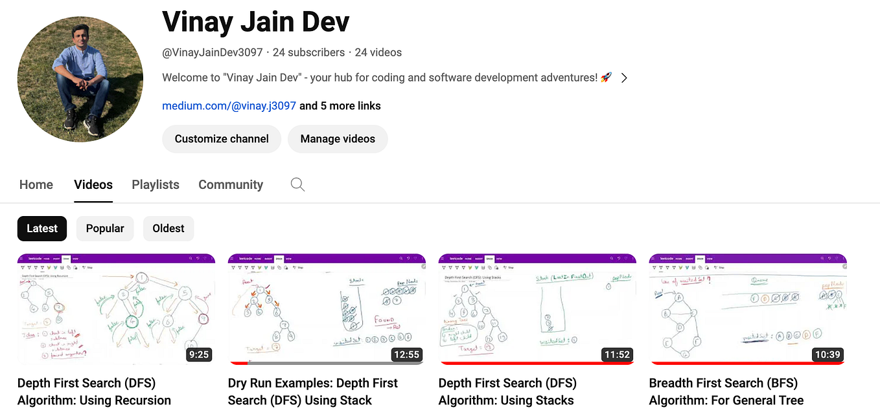
Task: Click the channel profile picture
Action: click(x=80, y=78)
